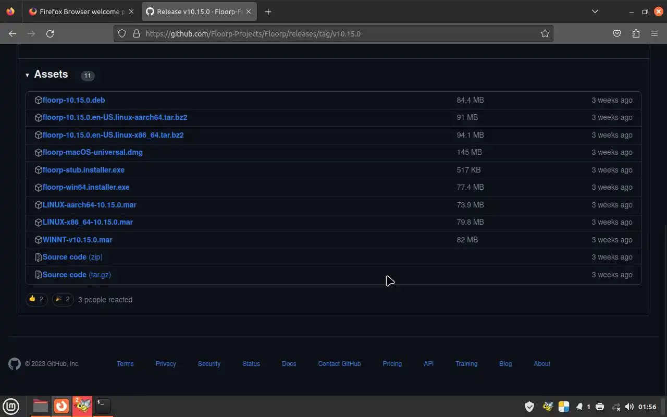Open the Status footer link
Screen dimensions: 667x417
click(251, 364)
